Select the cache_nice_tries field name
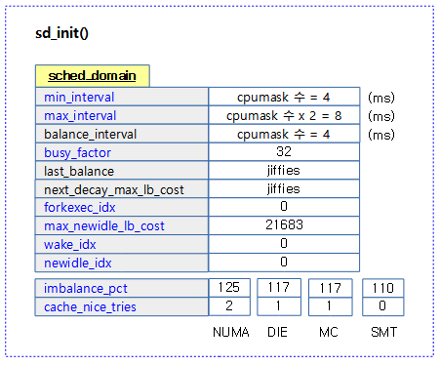The width and height of the screenshot is (440, 365). pyautogui.click(x=90, y=307)
